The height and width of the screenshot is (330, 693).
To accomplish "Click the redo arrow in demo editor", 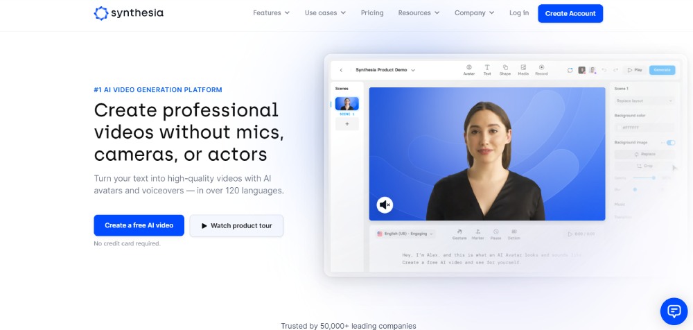I will click(615, 70).
